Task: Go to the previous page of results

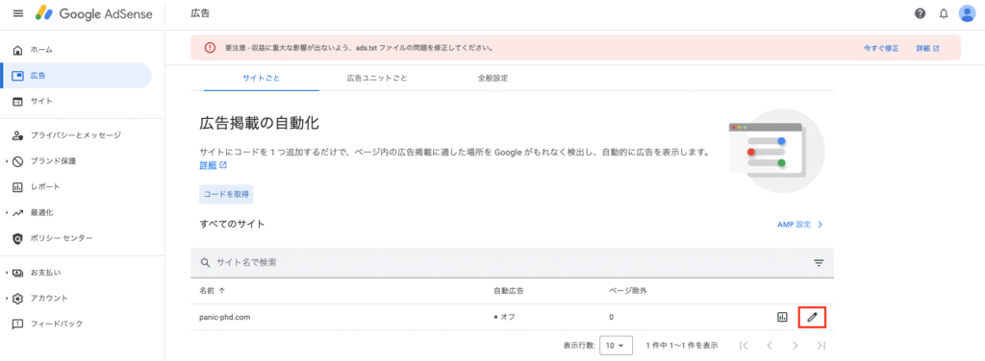Action: click(769, 346)
